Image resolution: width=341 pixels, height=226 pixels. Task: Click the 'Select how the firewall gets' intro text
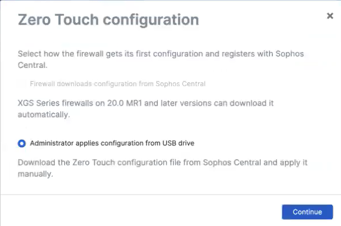tap(161, 59)
